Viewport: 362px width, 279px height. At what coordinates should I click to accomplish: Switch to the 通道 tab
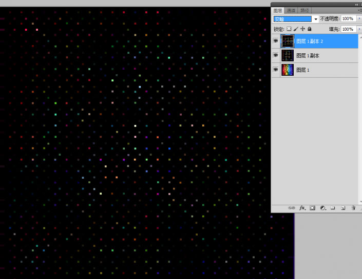[x=291, y=10]
